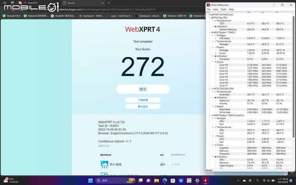Open Microsoft Store from the taskbar
This screenshot has height=185, width=296.
click(x=173, y=180)
